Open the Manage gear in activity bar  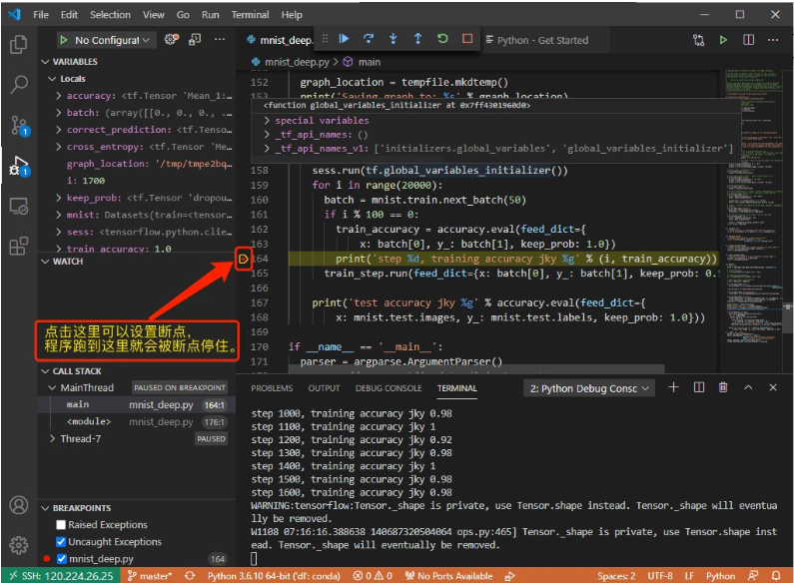point(19,545)
